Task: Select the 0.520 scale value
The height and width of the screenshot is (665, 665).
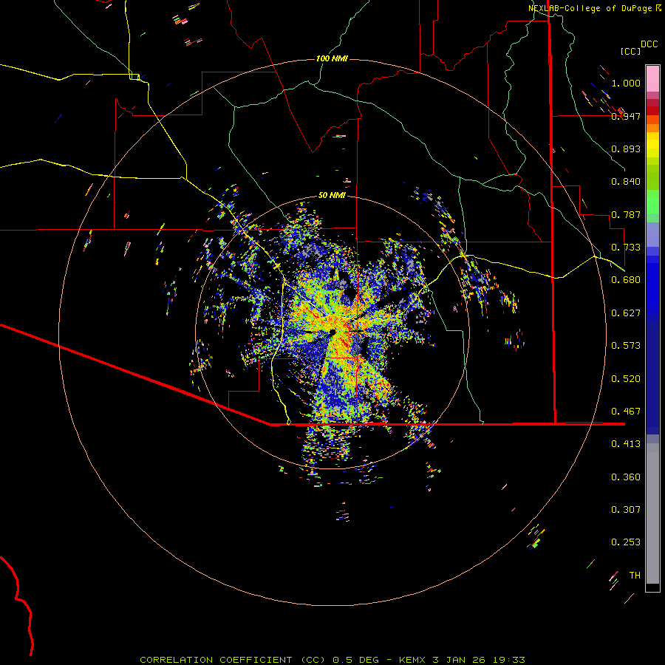Action: pos(626,379)
